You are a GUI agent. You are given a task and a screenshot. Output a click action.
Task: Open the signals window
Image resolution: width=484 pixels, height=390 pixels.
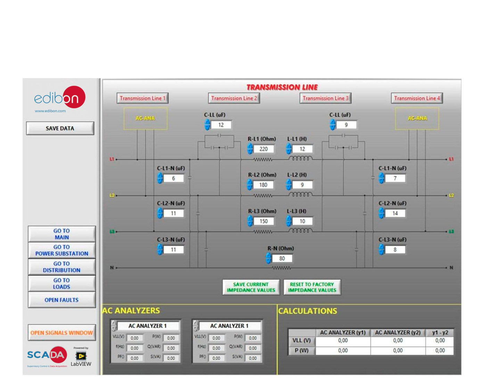[61, 333]
